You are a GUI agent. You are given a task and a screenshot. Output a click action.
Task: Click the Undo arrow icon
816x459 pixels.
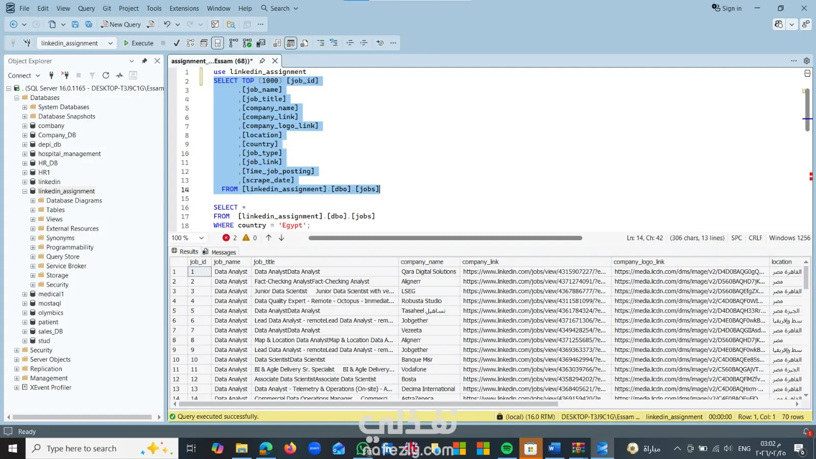(x=167, y=24)
